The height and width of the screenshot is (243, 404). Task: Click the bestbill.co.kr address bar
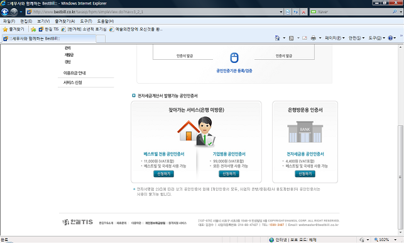click(153, 12)
